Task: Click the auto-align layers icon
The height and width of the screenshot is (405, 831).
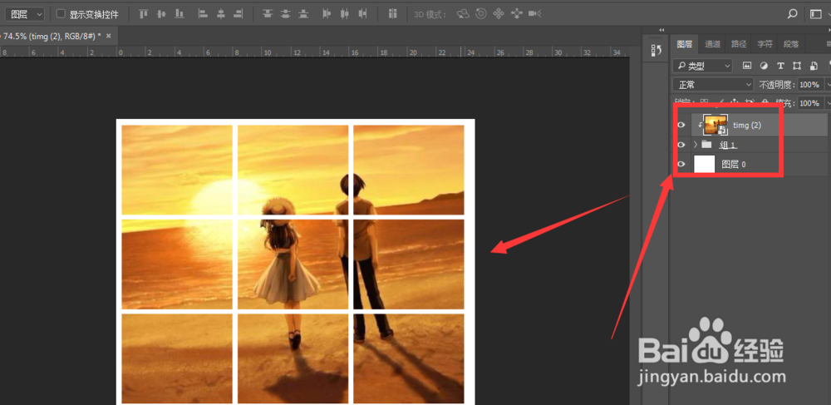Action: (x=393, y=14)
